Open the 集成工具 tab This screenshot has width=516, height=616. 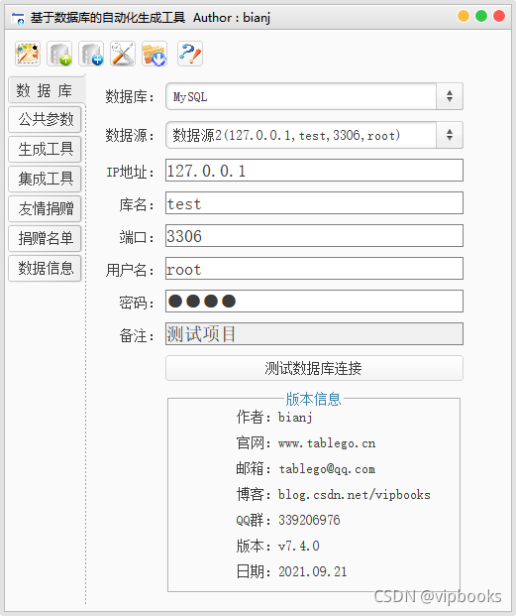[46, 180]
